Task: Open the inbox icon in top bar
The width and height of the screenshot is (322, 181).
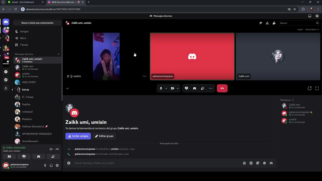Action: click(310, 16)
